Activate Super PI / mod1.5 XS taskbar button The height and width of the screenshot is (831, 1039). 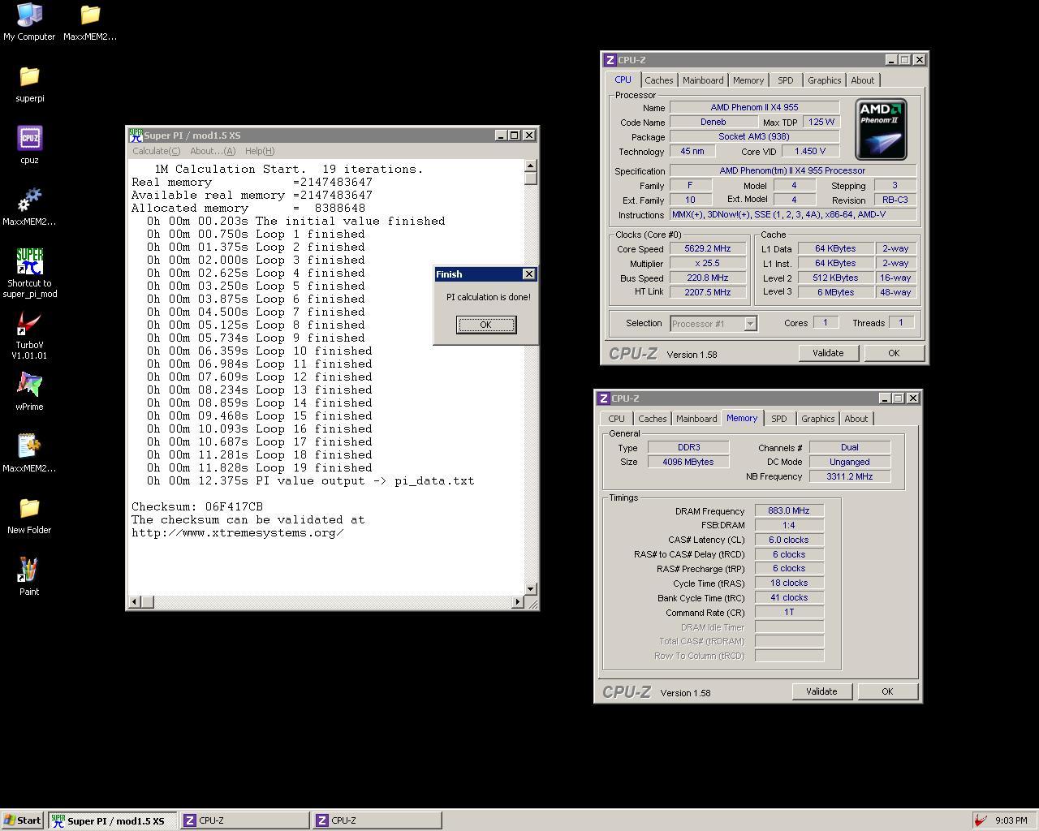(112, 820)
